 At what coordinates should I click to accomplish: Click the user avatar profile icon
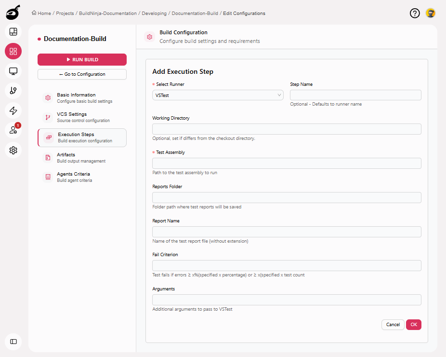click(431, 14)
